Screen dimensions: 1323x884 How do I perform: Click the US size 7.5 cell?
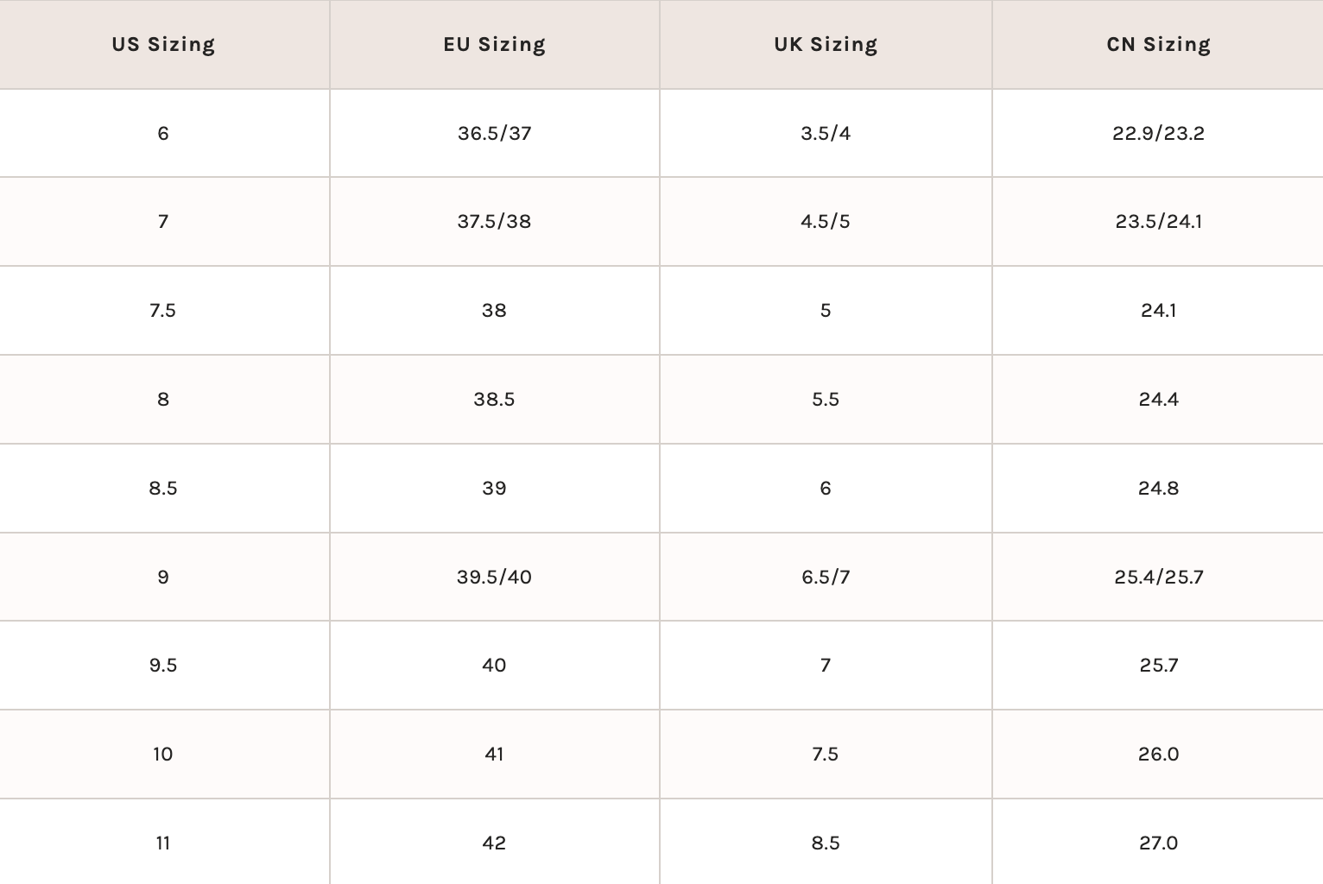coord(163,311)
